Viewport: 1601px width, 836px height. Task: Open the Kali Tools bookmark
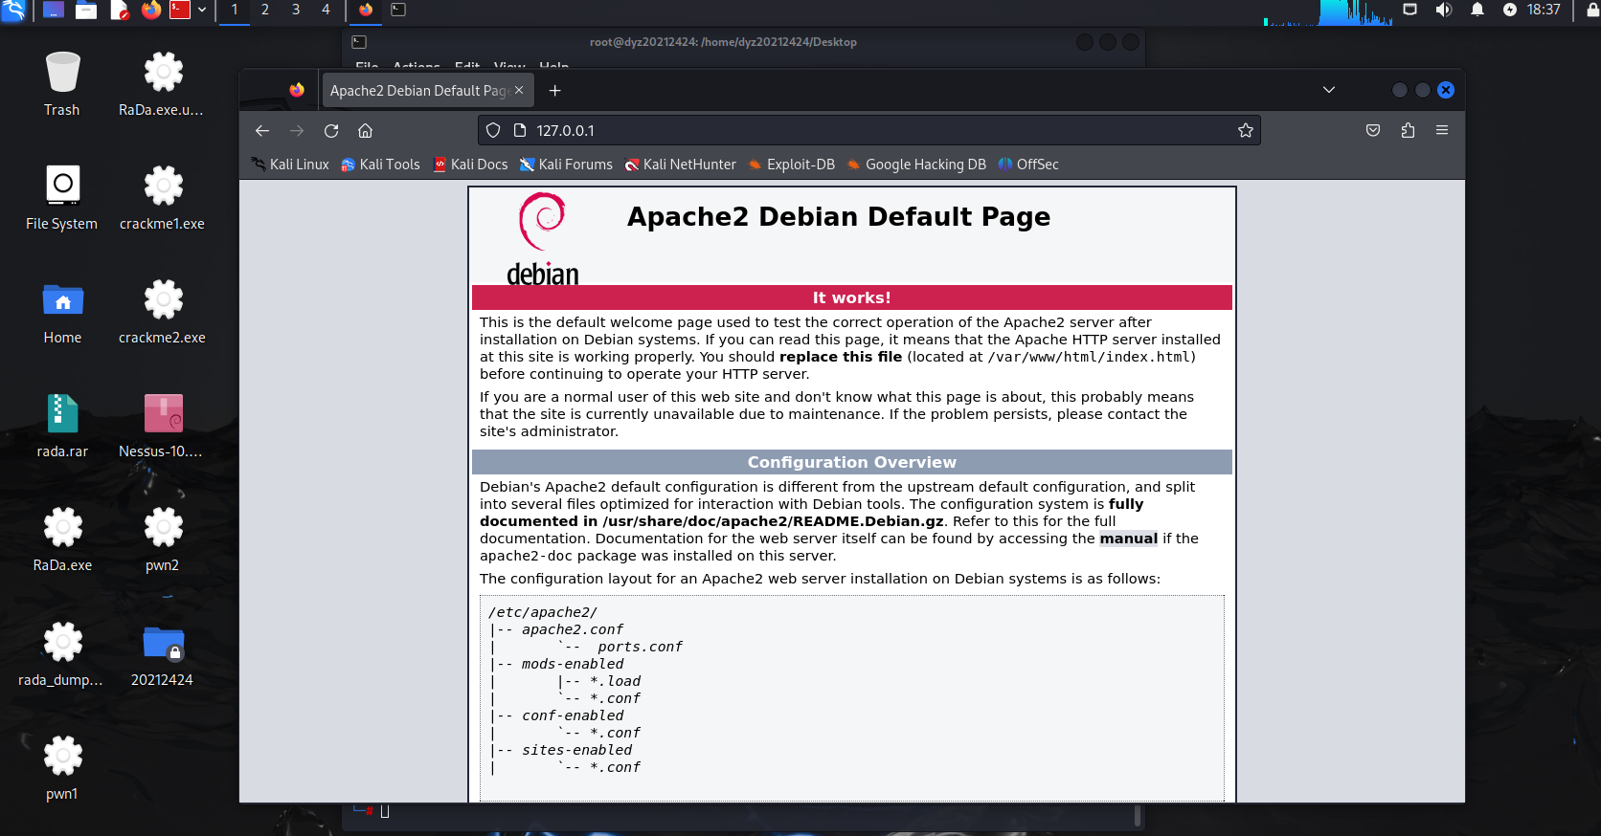[380, 165]
